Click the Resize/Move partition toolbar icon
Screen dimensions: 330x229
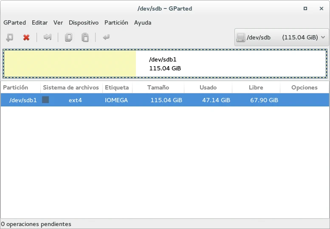(x=47, y=37)
